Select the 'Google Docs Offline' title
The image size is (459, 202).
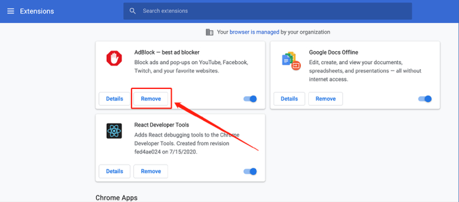pos(334,53)
